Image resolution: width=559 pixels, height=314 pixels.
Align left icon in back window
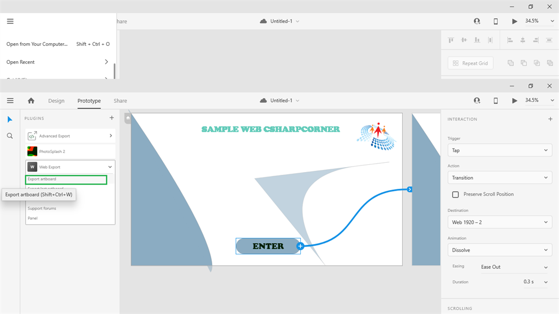pyautogui.click(x=510, y=40)
